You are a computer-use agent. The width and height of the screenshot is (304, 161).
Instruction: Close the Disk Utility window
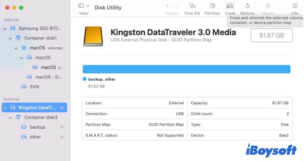tap(7, 8)
